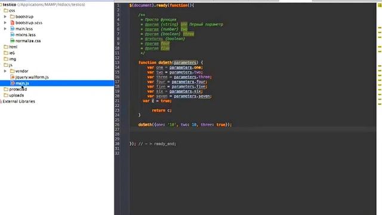Open jquery.wallform.js from the tree
Image resolution: width=382 pixels, height=215 pixels.
coord(32,77)
